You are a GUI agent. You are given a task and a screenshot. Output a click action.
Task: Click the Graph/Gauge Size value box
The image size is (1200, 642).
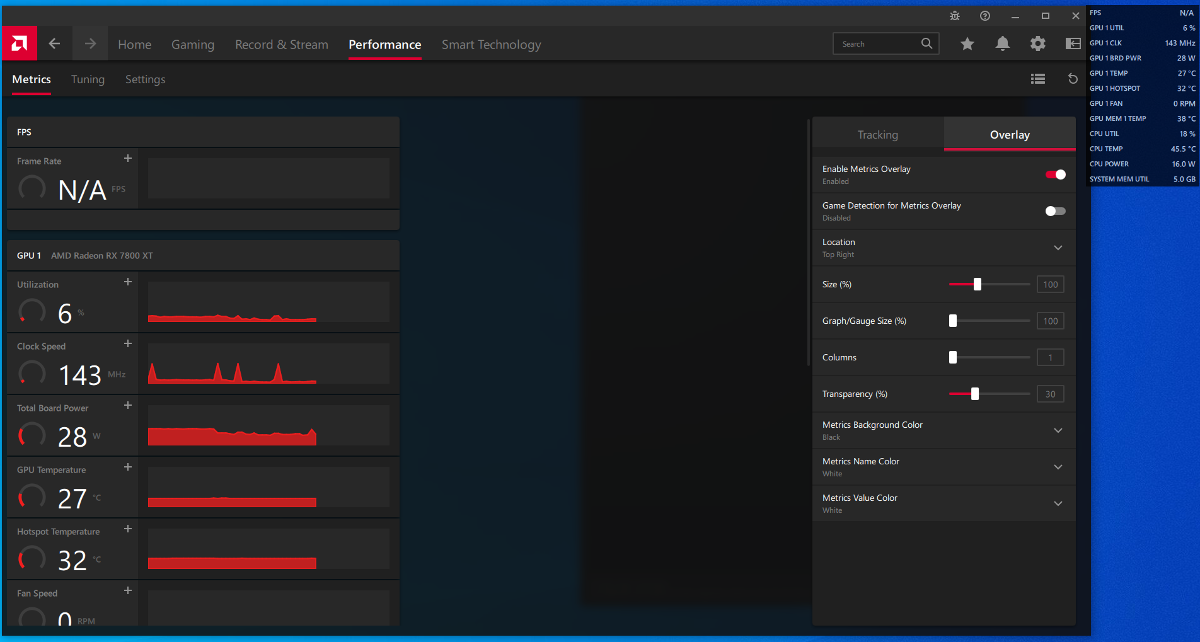1051,321
